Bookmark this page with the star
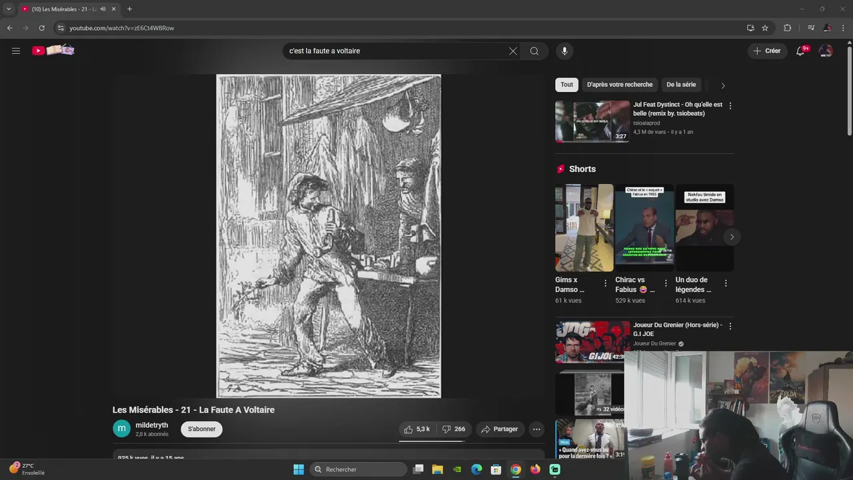The width and height of the screenshot is (853, 480). (765, 28)
